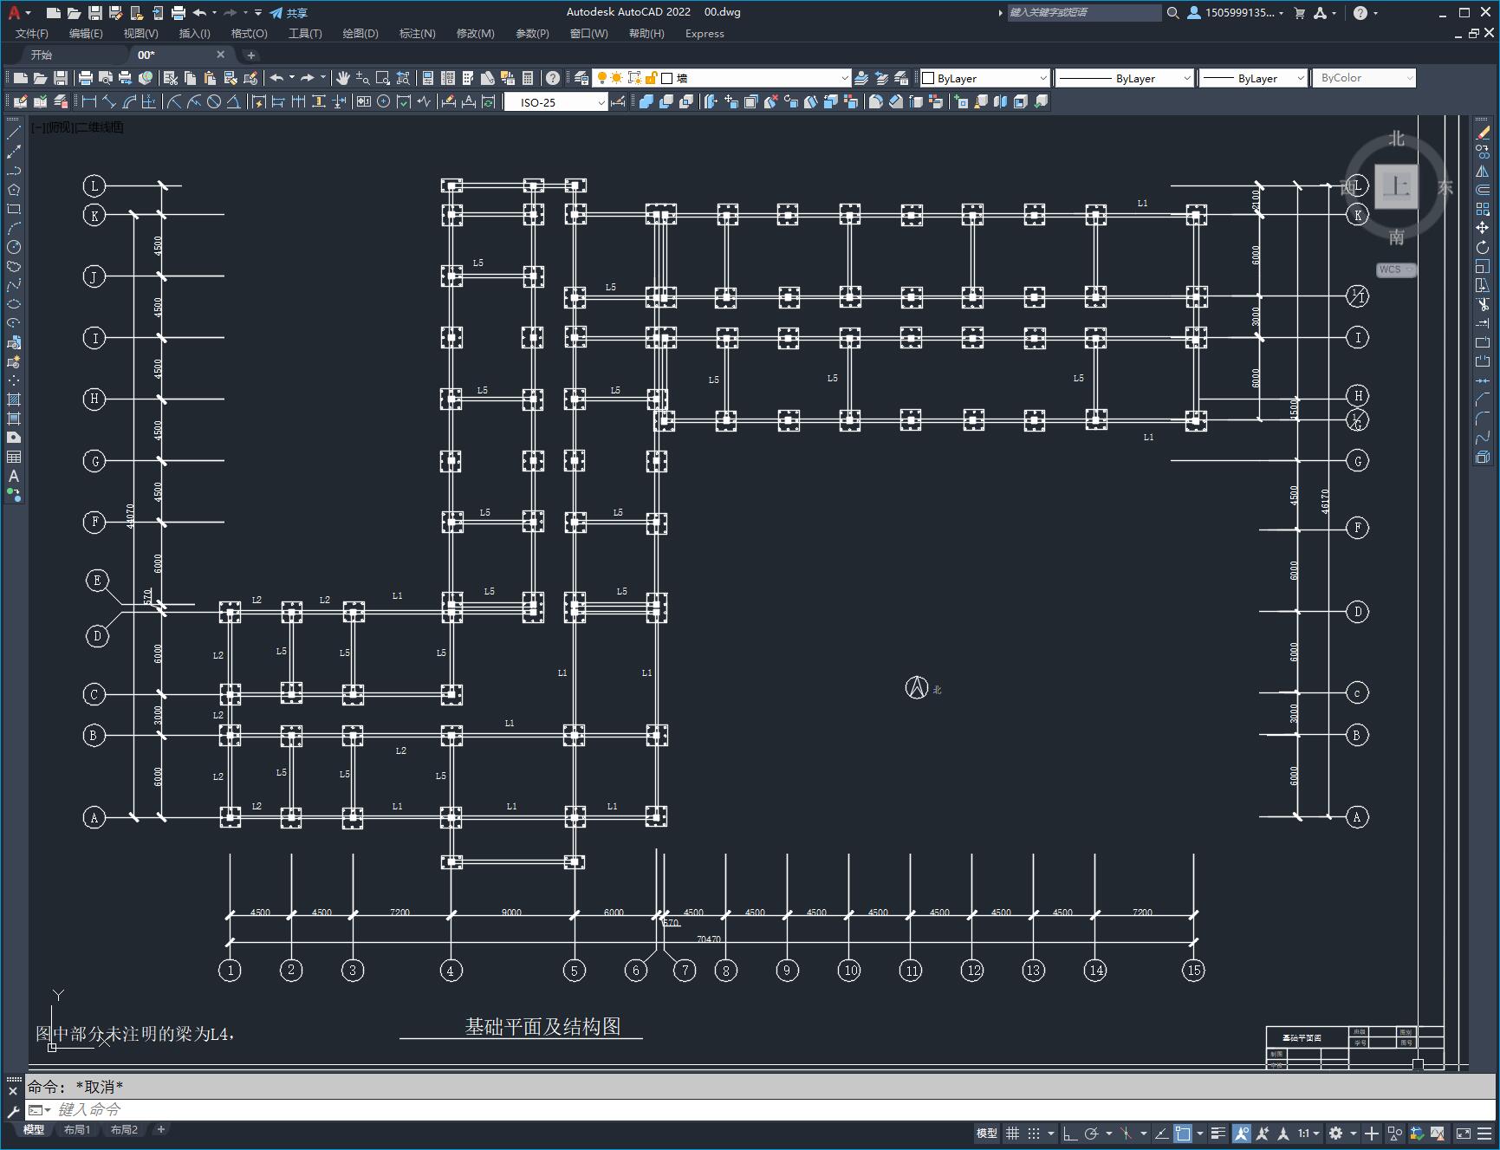The image size is (1500, 1150).
Task: Click the search magnifier icon in title bar
Action: (x=1172, y=13)
